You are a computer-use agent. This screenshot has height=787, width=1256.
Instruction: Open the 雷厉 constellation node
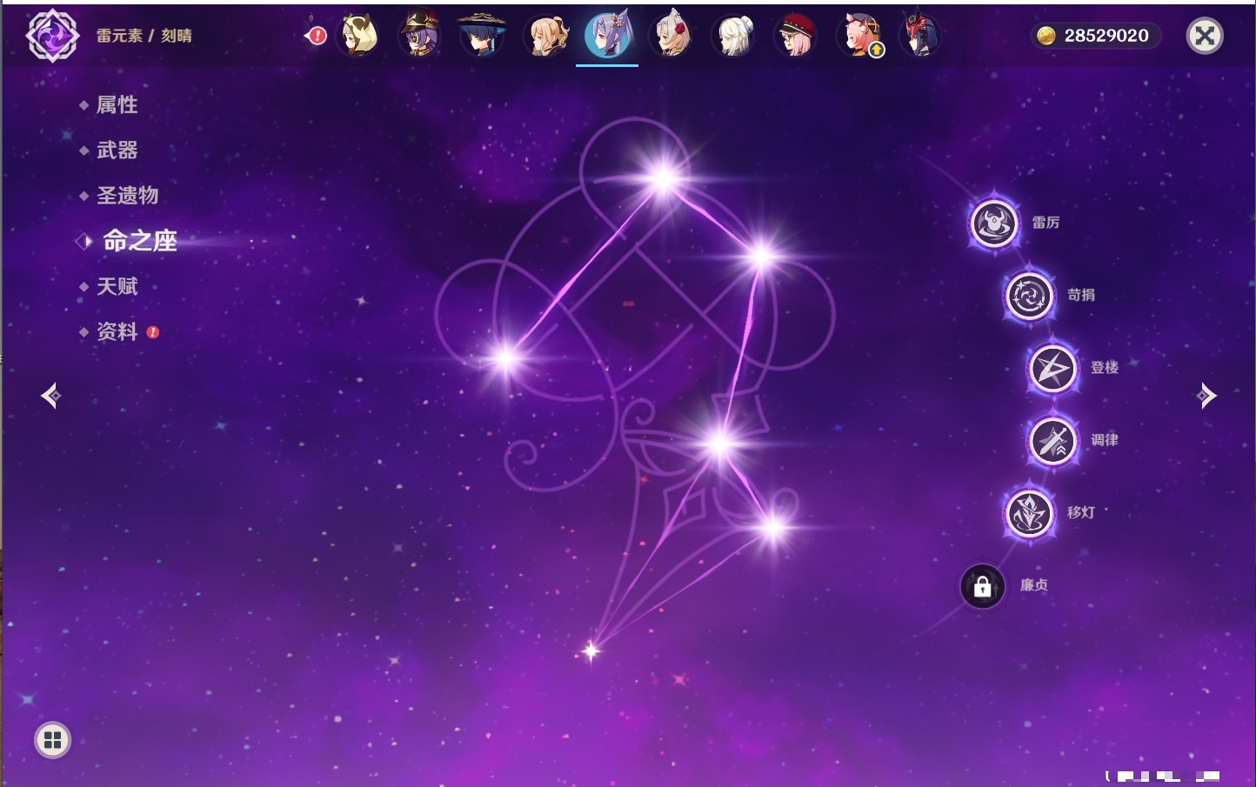(994, 223)
